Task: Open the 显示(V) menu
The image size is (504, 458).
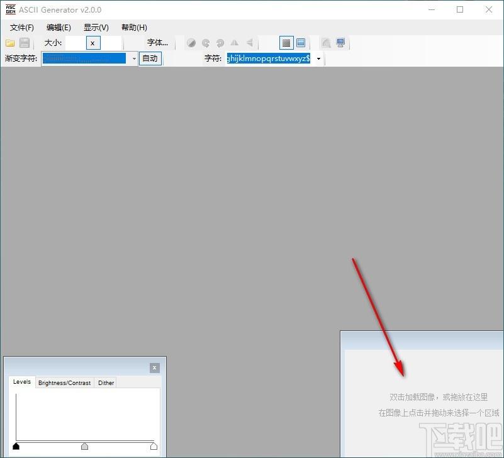Action: (96, 27)
